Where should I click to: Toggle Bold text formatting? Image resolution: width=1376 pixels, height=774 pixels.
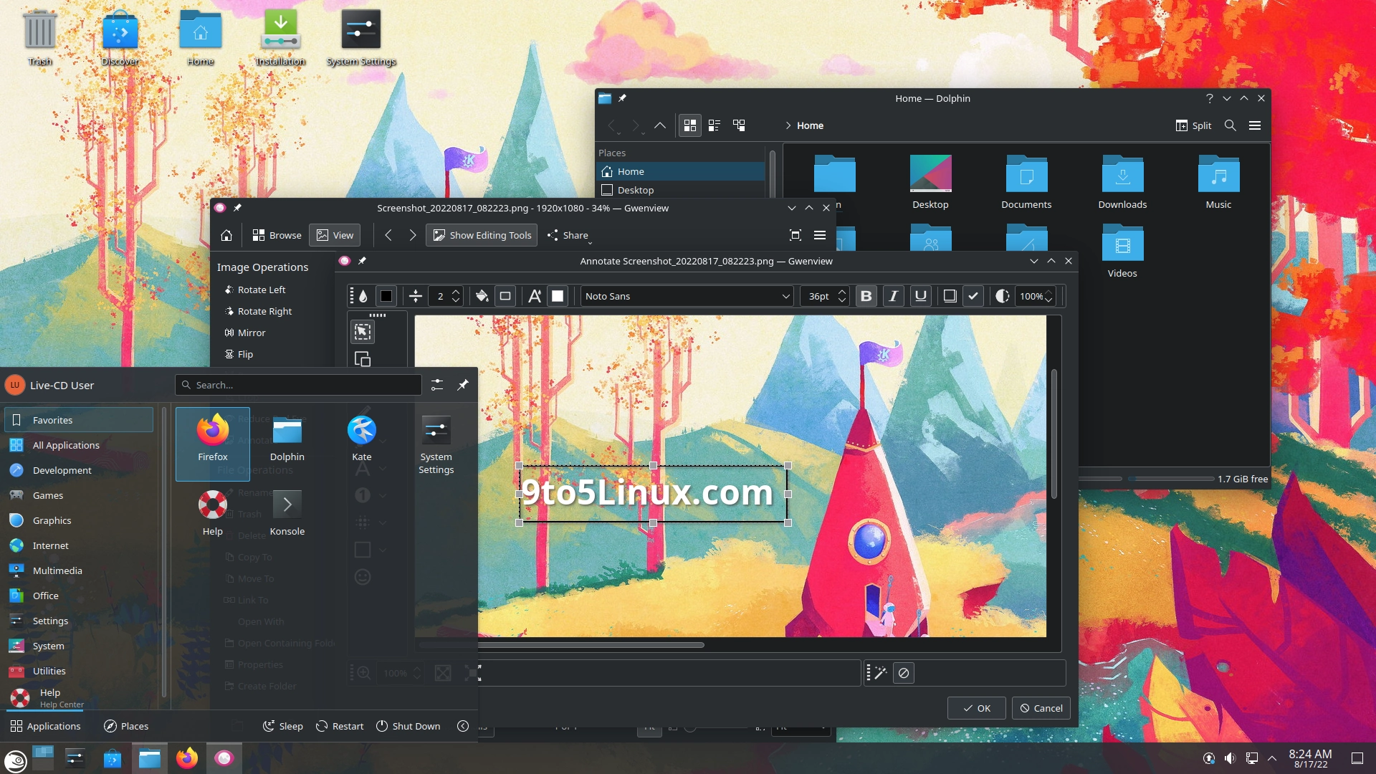tap(866, 296)
